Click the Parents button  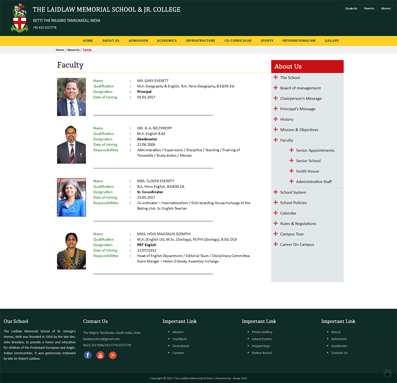(x=369, y=8)
